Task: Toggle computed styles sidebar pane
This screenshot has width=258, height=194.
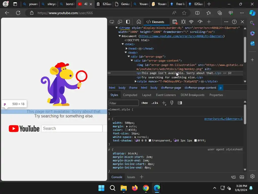Action: (180, 103)
